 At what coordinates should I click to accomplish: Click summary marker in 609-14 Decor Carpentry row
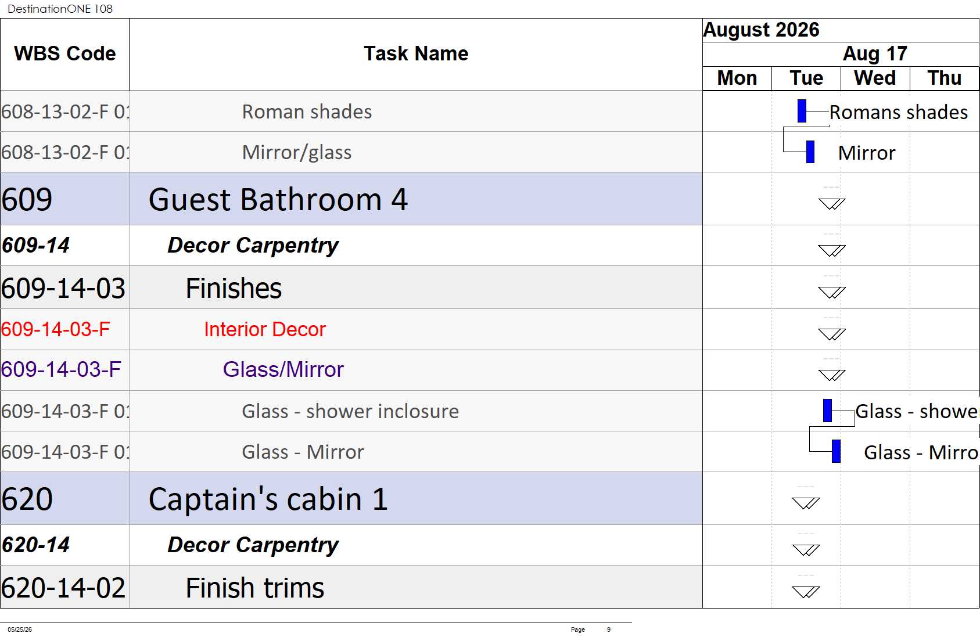point(831,251)
